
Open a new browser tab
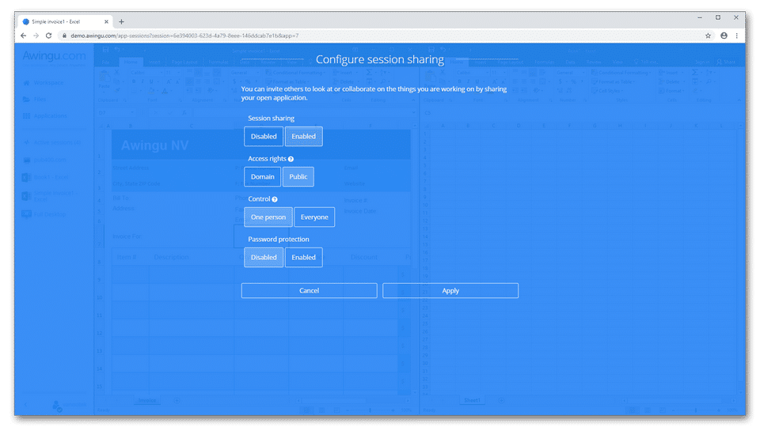click(x=121, y=22)
